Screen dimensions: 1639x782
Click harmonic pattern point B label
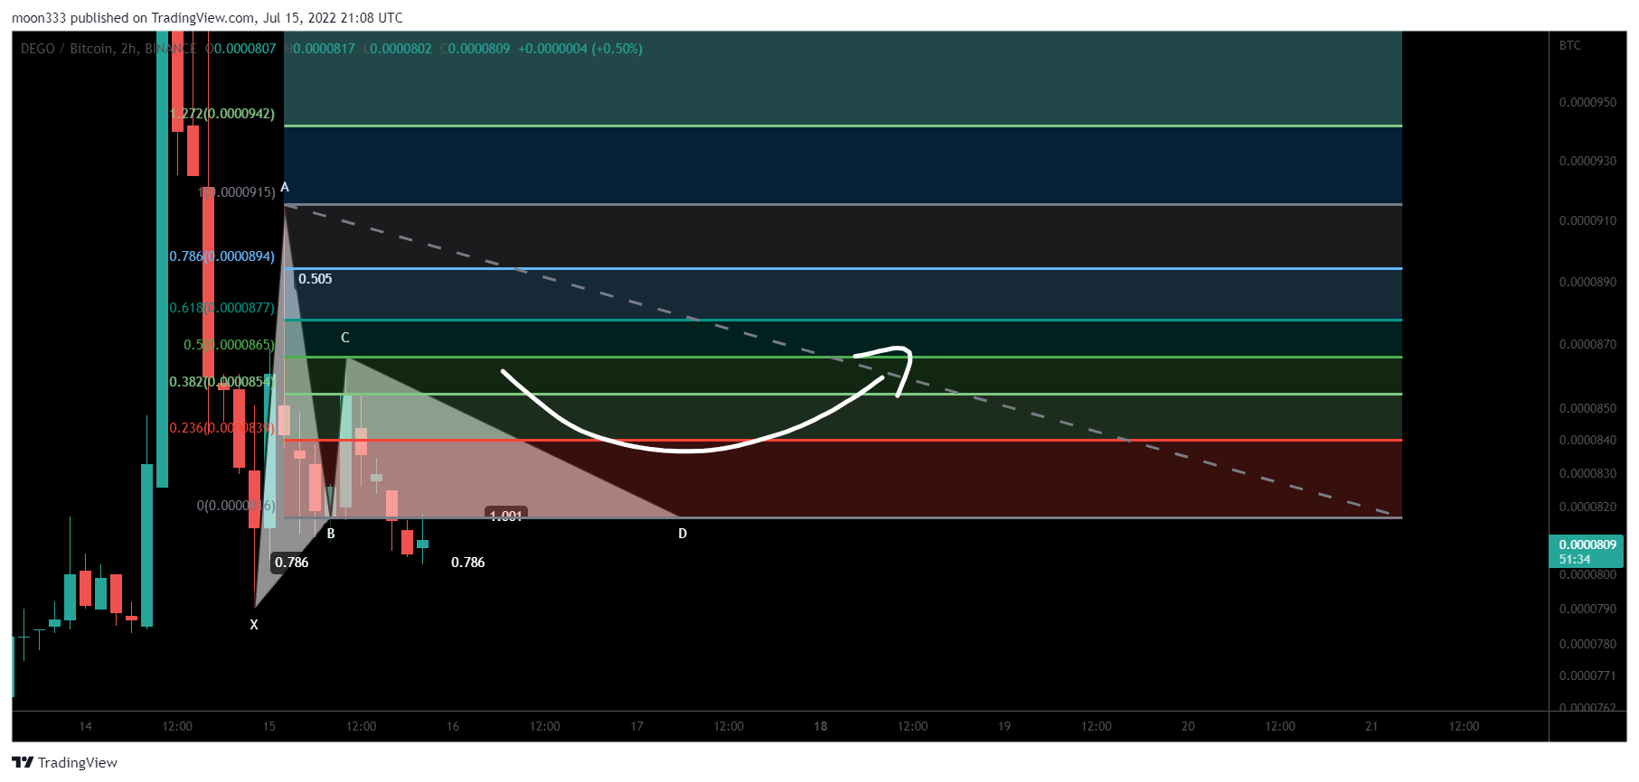[331, 534]
